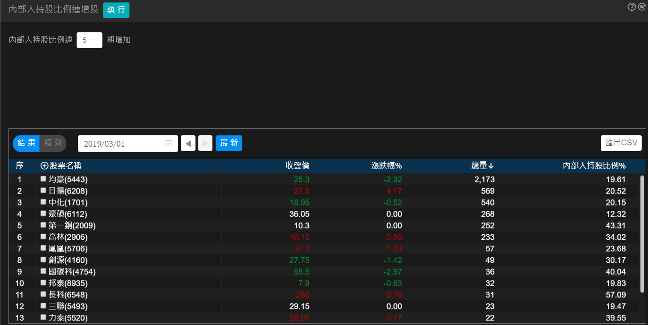Click the help question mark icon
648x325 pixels.
pyautogui.click(x=632, y=7)
